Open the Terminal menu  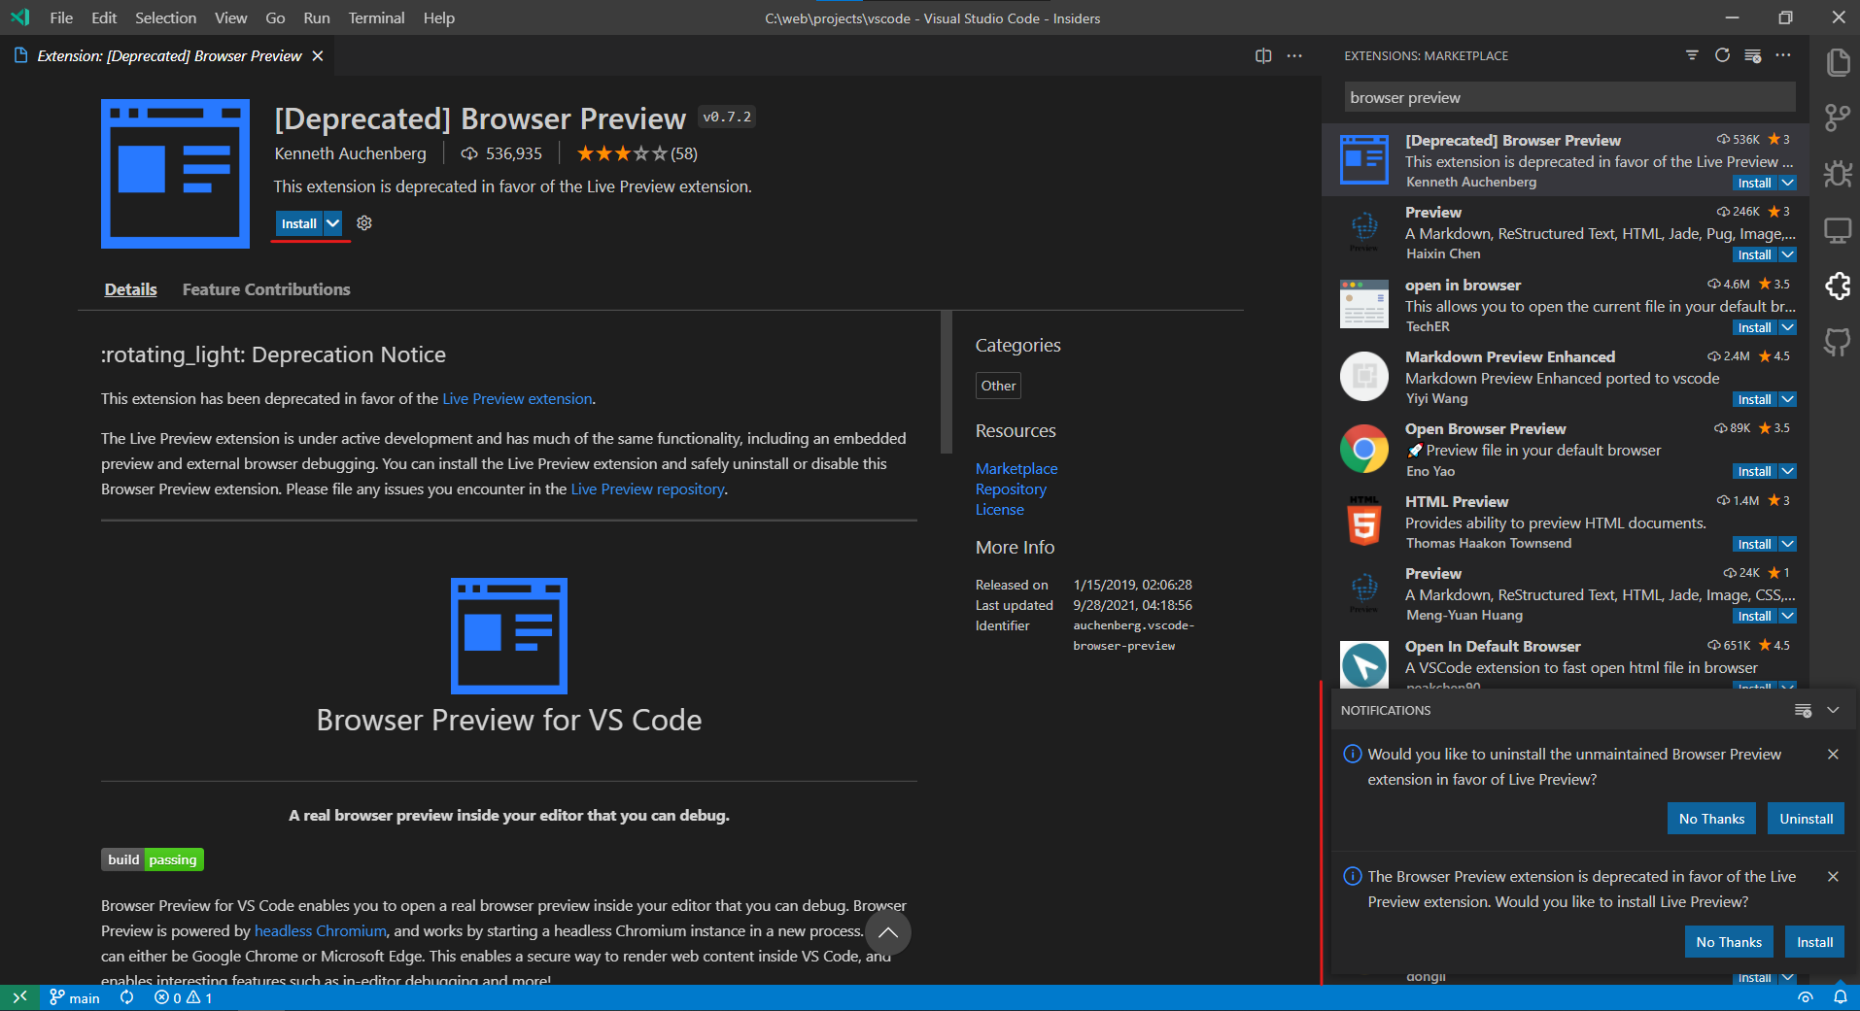point(376,17)
